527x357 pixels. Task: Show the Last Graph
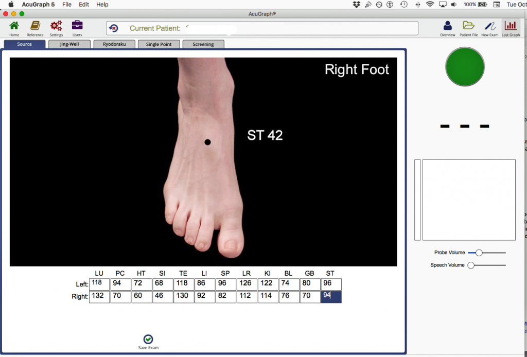(x=511, y=28)
